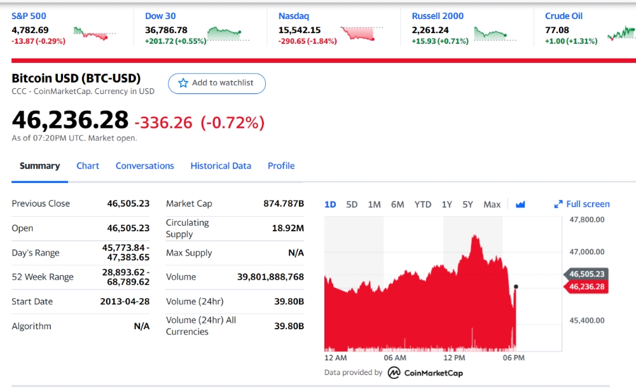Viewport: 636px width, 389px height.
Task: Open the Crude Oil quote link
Action: pos(563,17)
